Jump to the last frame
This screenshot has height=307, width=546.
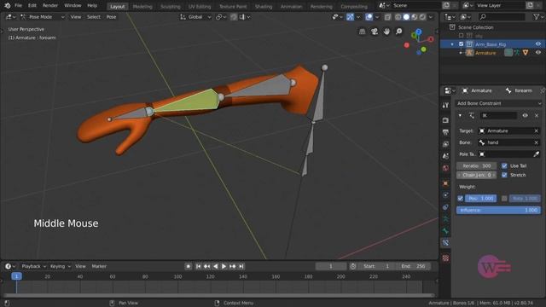241,266
